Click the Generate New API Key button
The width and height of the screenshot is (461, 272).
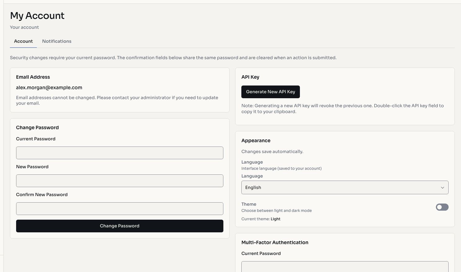click(x=270, y=92)
